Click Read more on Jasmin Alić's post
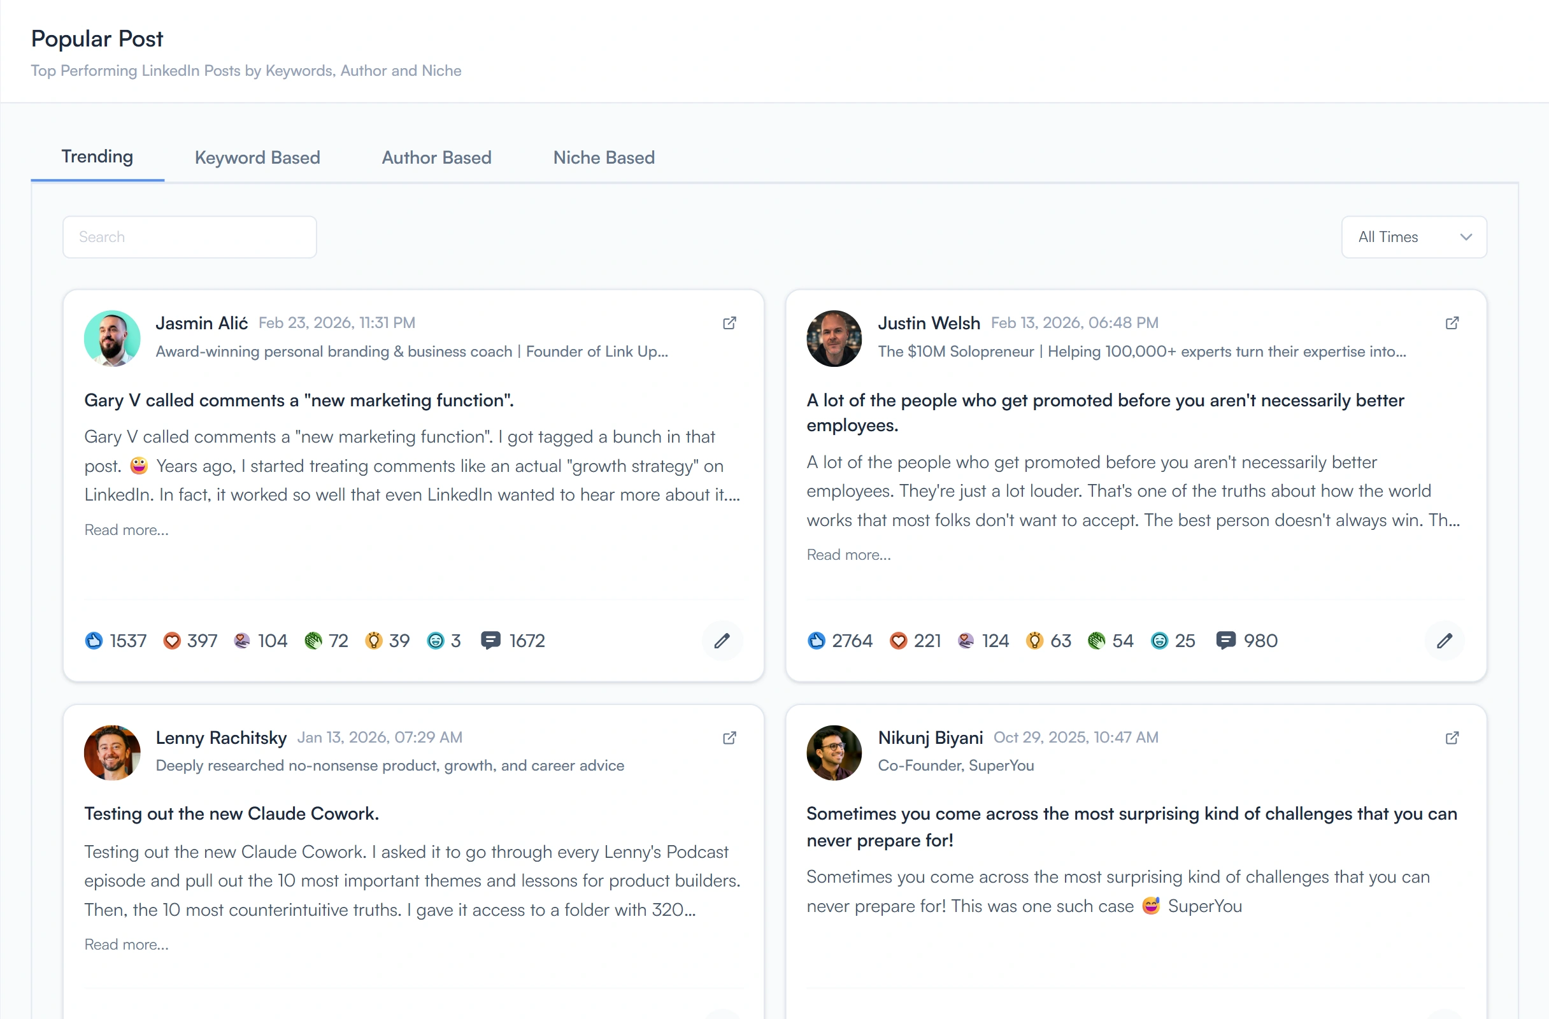 coord(126,530)
